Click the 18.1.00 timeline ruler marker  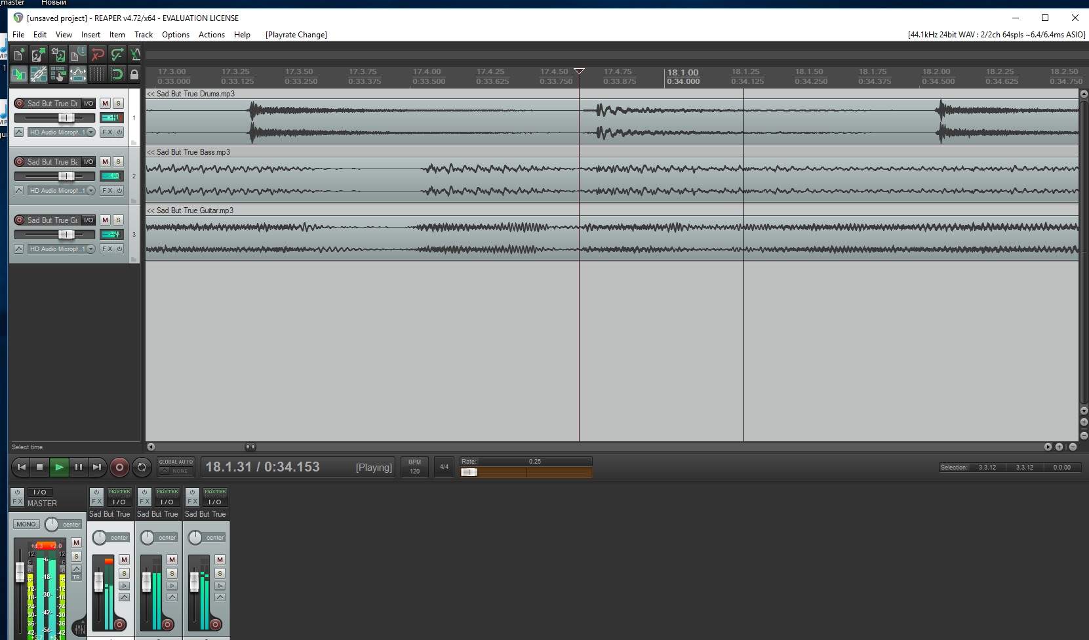coord(683,72)
